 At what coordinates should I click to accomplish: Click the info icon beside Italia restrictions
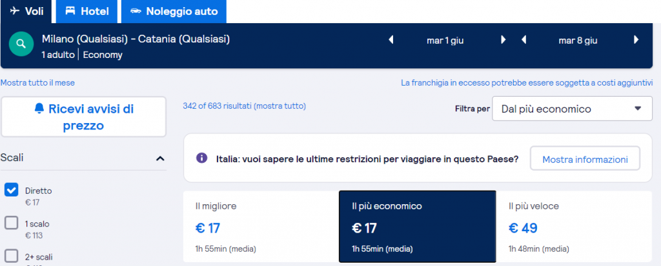pos(202,158)
